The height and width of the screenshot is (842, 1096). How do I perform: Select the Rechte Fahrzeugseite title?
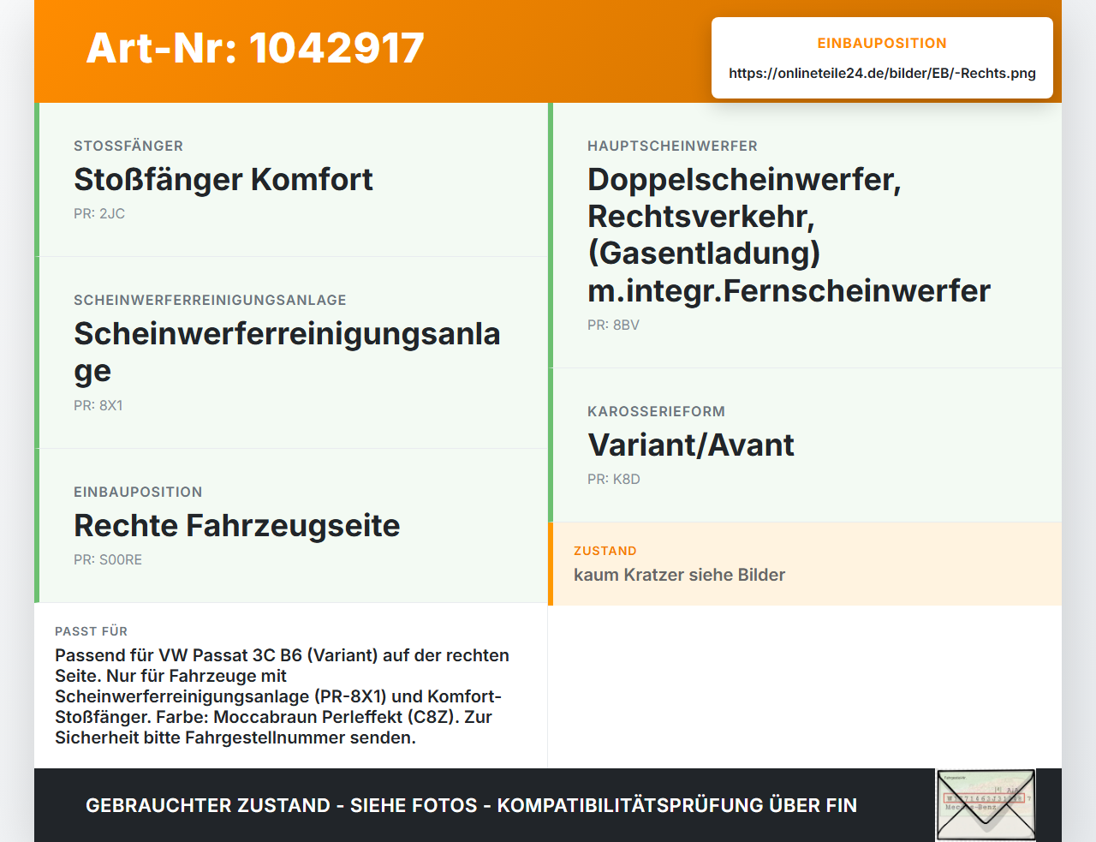pos(237,526)
